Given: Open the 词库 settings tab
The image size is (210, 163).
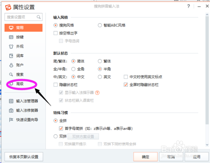Looking at the screenshot, I should click(x=24, y=56).
